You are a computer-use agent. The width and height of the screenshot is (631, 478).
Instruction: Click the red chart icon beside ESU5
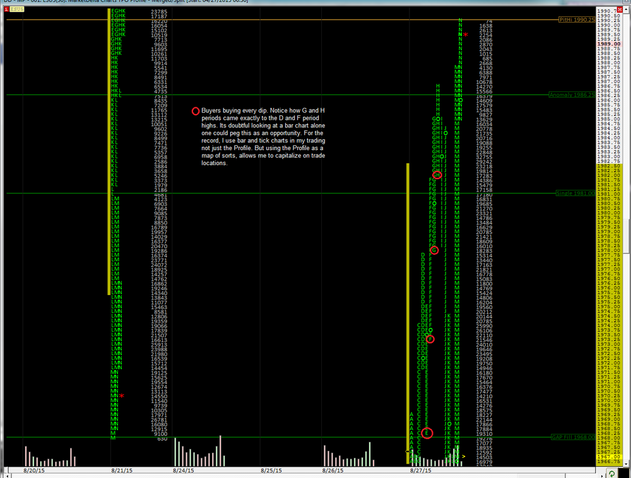pos(6,9)
